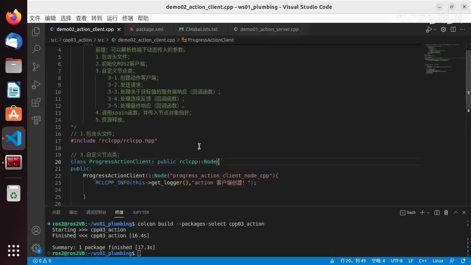The image size is (471, 265).
Task: Open the Manage gear menu in activity bar
Action: (36, 248)
